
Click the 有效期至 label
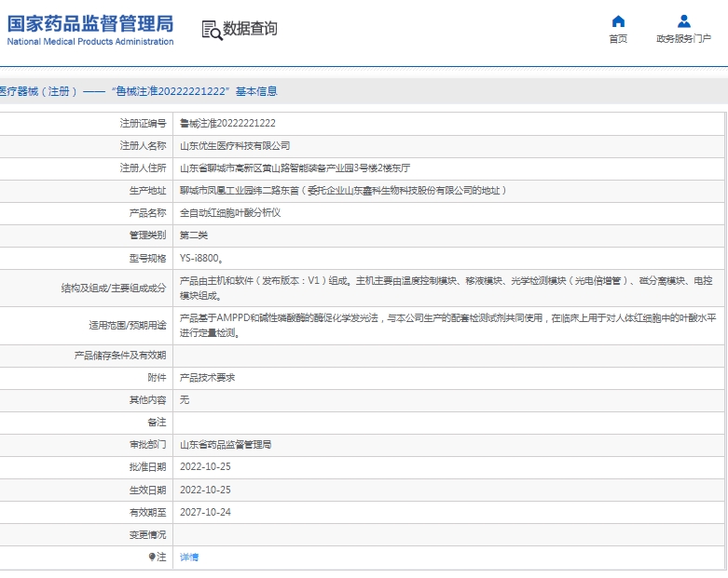click(147, 512)
